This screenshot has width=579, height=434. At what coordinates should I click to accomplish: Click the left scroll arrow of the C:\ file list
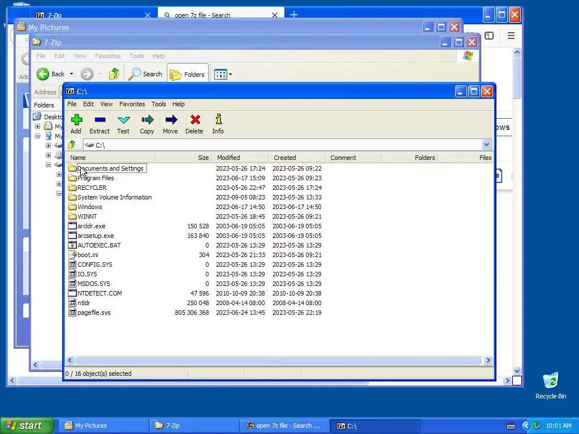click(70, 360)
